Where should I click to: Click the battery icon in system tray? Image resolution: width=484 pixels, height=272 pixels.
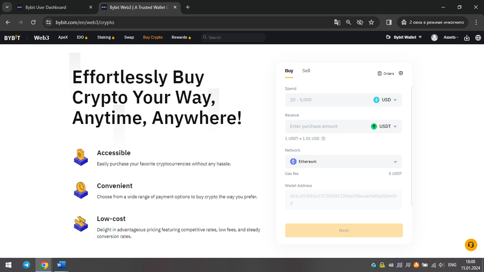coord(425,265)
